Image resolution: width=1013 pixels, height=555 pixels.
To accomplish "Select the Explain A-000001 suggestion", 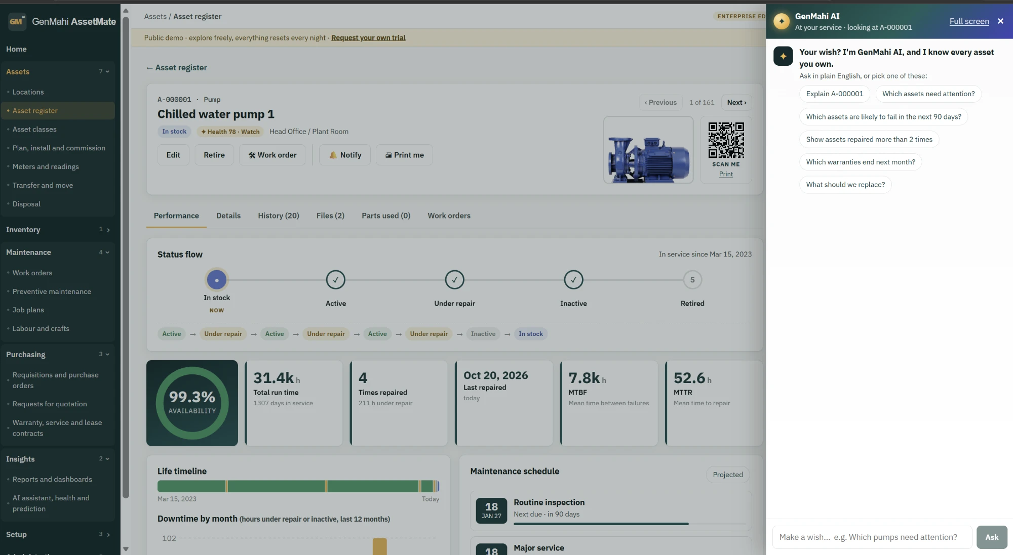I will (835, 94).
